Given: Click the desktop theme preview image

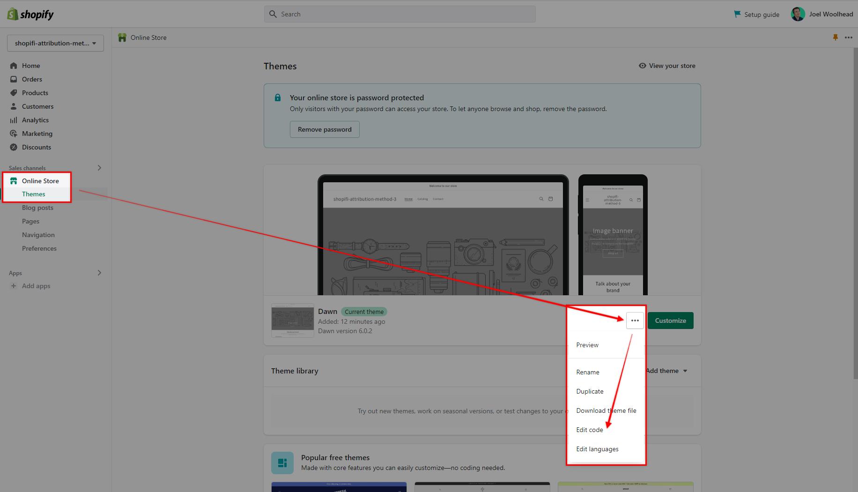Looking at the screenshot, I should click(443, 235).
